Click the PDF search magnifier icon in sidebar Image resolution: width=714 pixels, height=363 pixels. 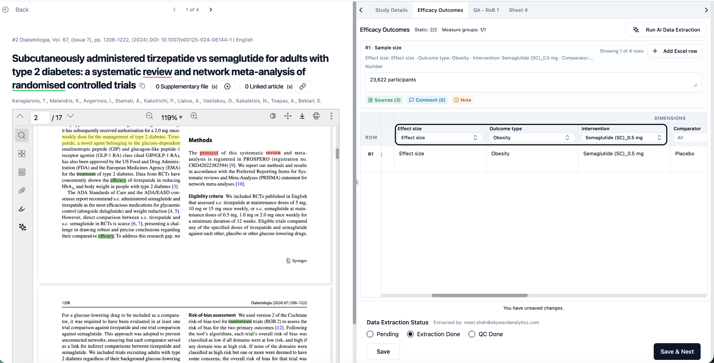(22, 135)
